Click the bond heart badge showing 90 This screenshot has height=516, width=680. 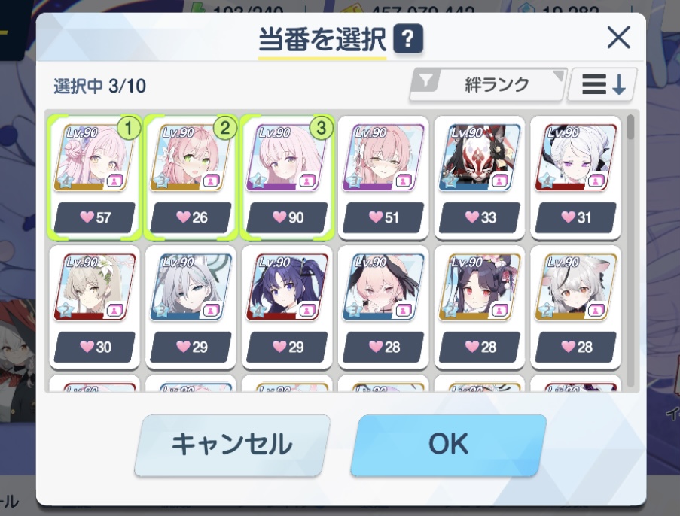[x=287, y=217]
